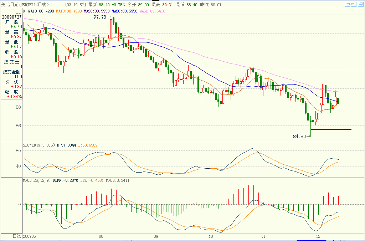Click the 84.83 low price marker

point(299,136)
